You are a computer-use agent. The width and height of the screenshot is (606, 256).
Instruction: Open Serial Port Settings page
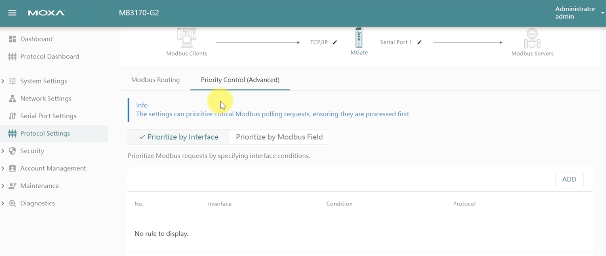48,116
